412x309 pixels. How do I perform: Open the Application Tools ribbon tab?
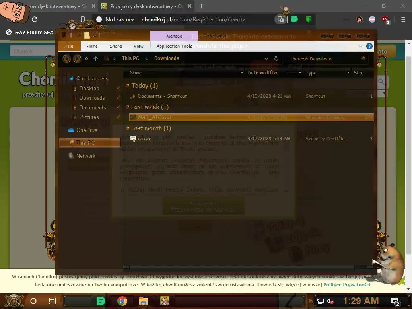(x=174, y=46)
